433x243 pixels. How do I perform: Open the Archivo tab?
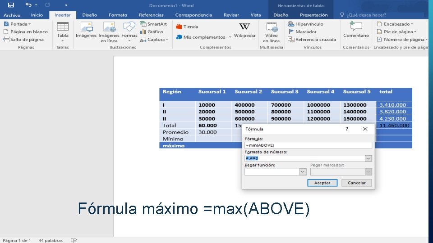pos(12,15)
